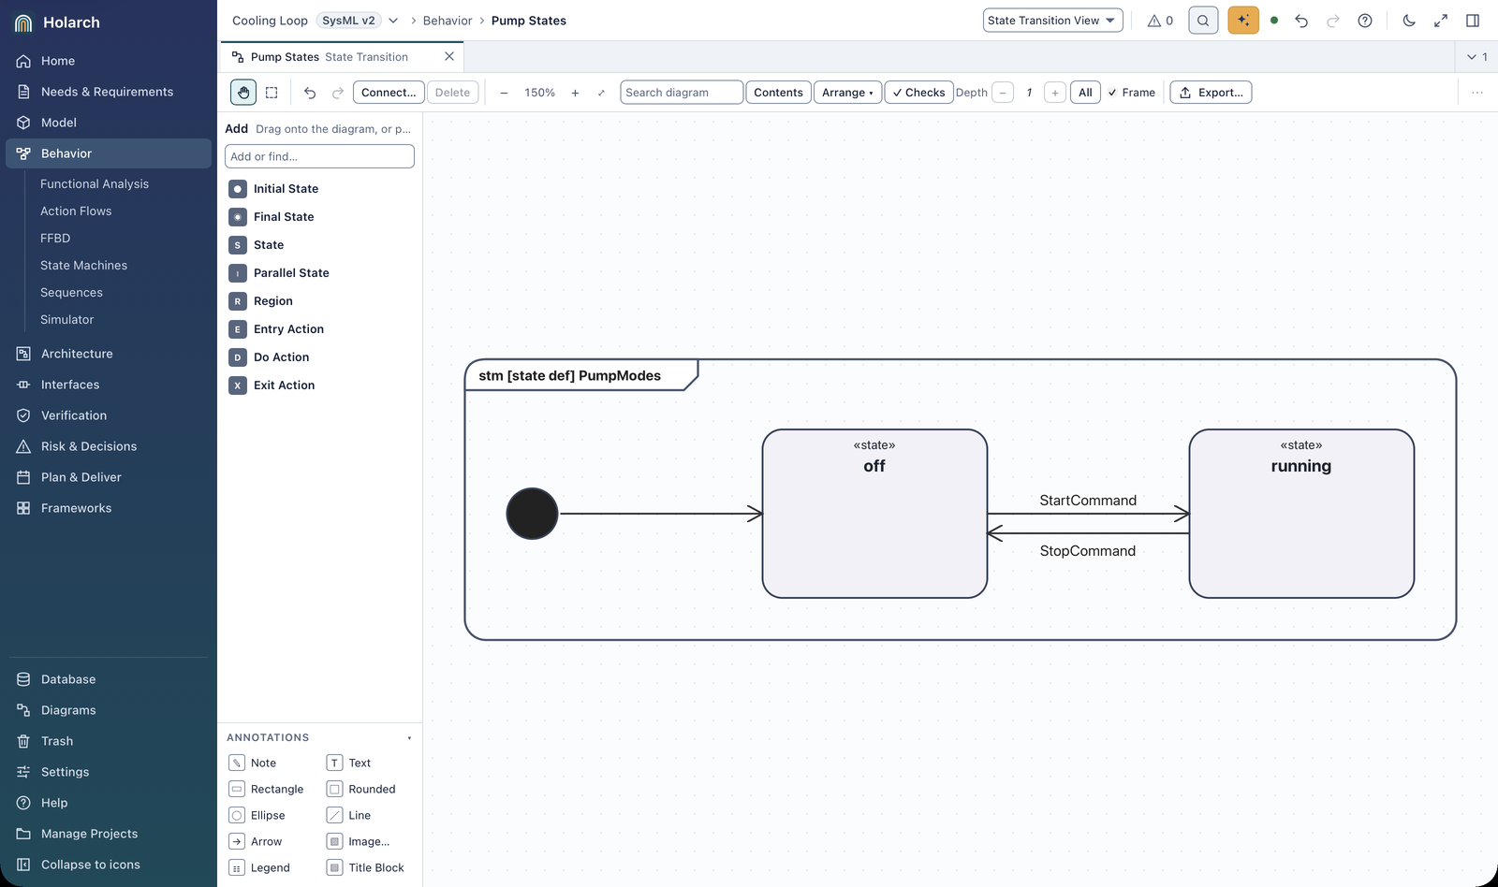The image size is (1498, 887).
Task: Switch to dark mode moon icon
Action: [1409, 21]
